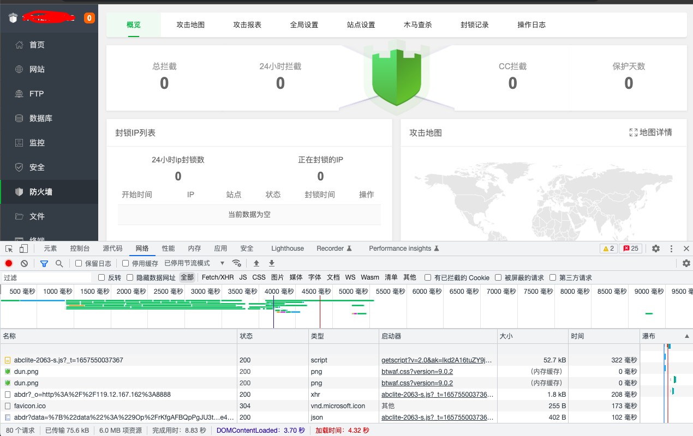This screenshot has height=436, width=693.
Task: Open DevTools settings gear
Action: pos(656,249)
